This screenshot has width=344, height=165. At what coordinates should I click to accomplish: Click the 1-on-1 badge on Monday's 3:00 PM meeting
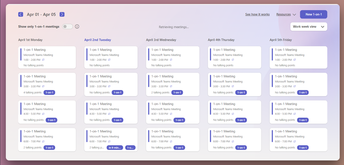tap(49, 92)
